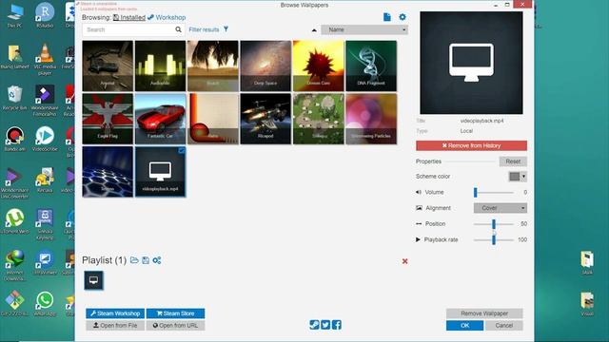Select the videoplayback.mp4 wallpaper thumbnail
Image resolution: width=609 pixels, height=342 pixels.
pos(160,171)
